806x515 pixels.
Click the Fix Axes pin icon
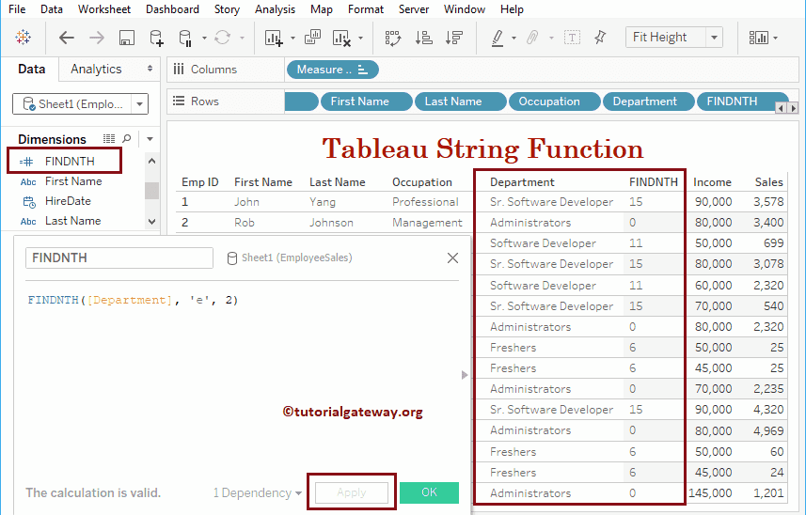tap(600, 37)
